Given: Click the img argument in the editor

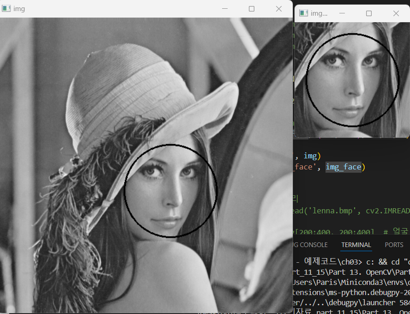Looking at the screenshot, I should (310, 156).
